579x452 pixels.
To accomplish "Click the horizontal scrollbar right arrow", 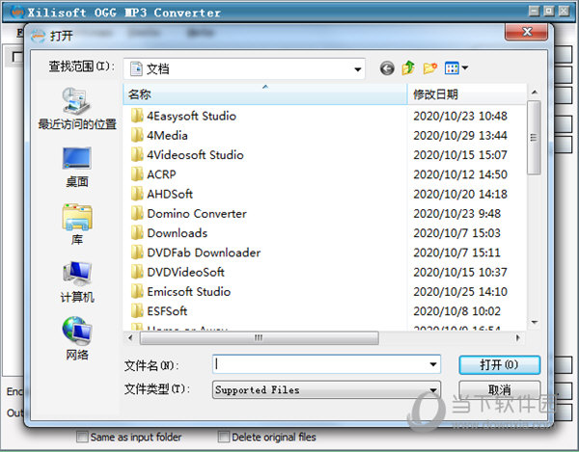I will (517, 337).
